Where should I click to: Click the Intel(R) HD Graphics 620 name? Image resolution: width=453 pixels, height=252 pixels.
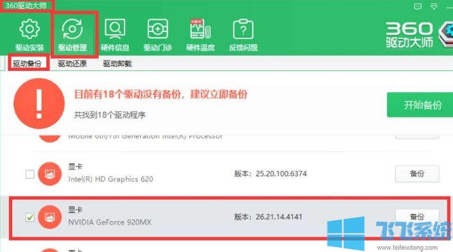(x=110, y=179)
